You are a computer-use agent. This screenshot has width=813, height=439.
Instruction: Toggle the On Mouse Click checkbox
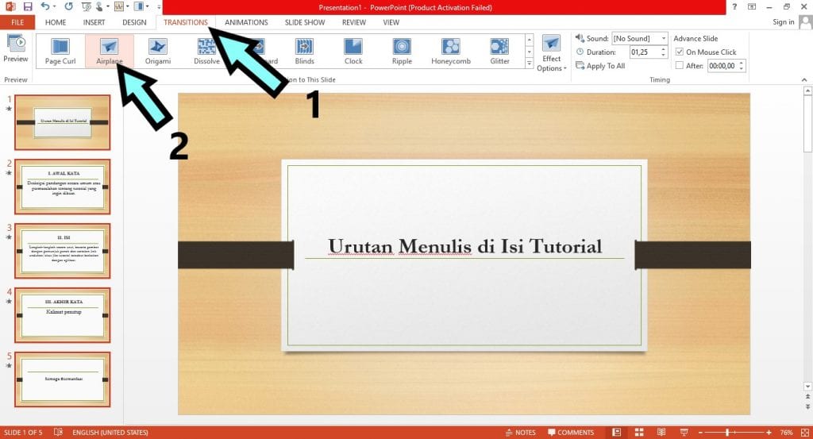coord(679,52)
